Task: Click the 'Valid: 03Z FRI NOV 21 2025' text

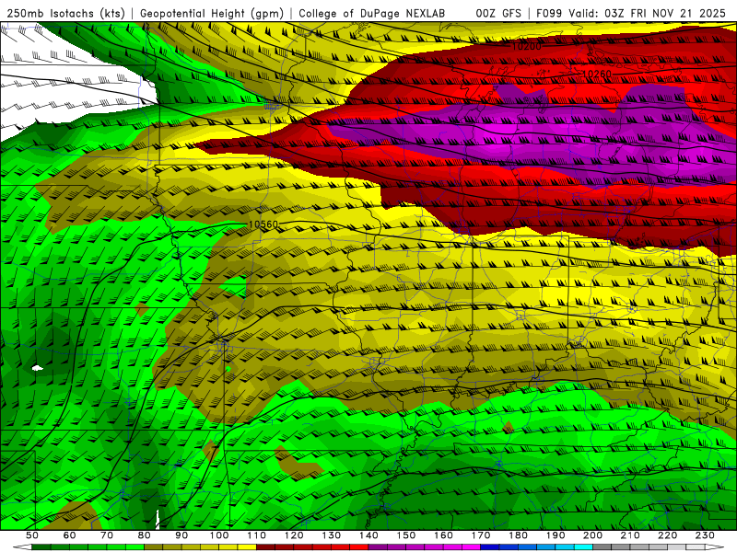Action: [x=647, y=14]
